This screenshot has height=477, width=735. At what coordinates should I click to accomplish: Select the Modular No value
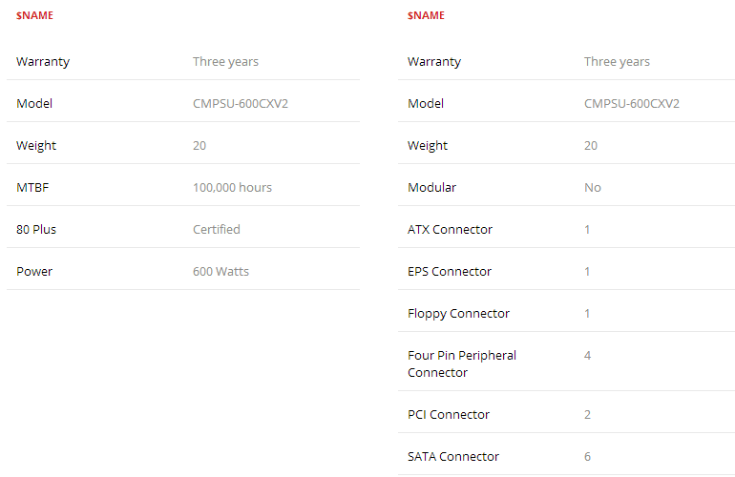593,187
